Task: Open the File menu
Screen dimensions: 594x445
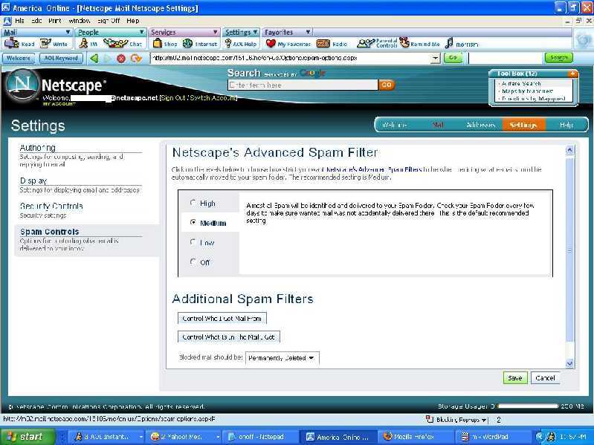Action: pos(19,21)
